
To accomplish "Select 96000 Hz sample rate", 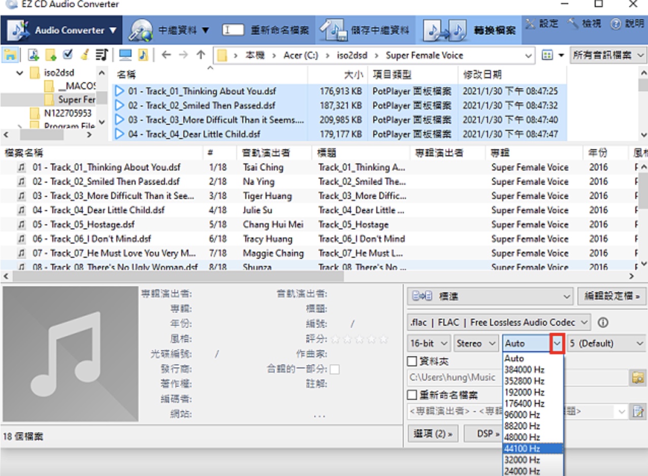I will pyautogui.click(x=533, y=415).
